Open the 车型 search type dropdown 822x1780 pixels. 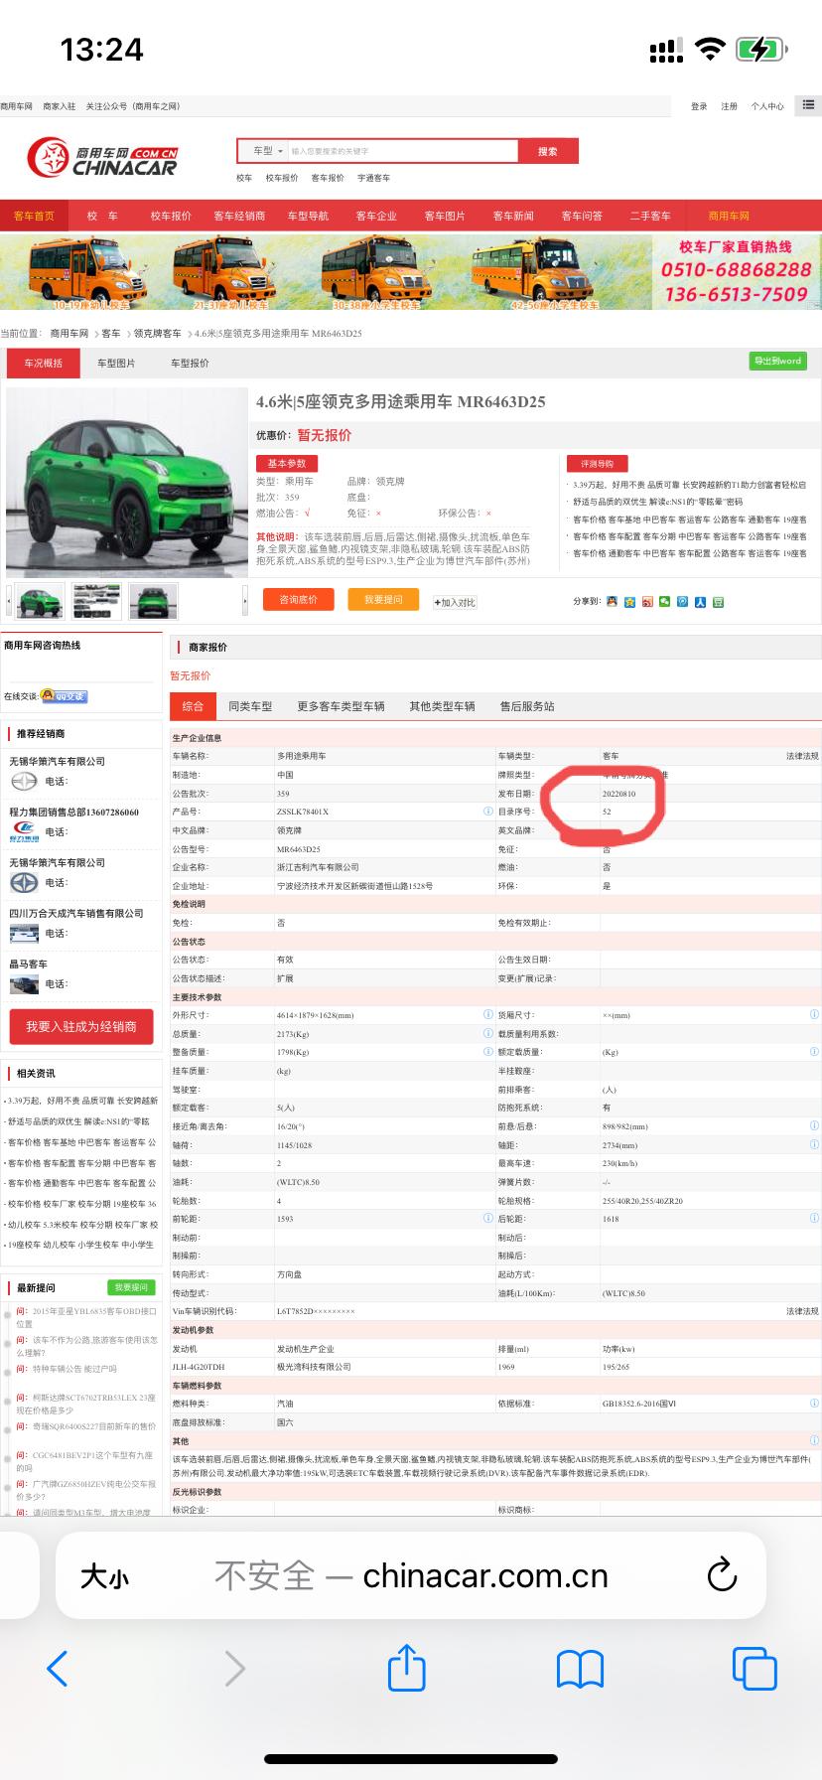tap(268, 151)
